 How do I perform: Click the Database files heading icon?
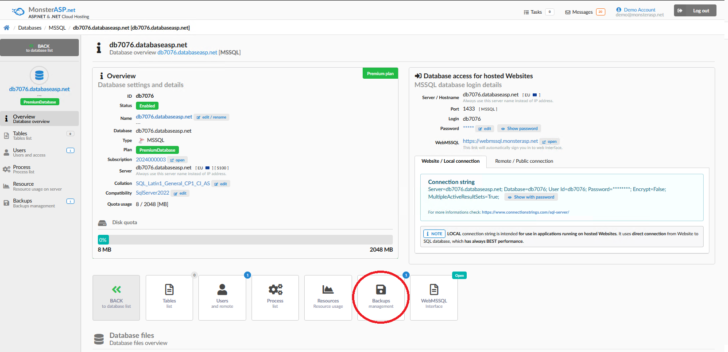tap(99, 339)
